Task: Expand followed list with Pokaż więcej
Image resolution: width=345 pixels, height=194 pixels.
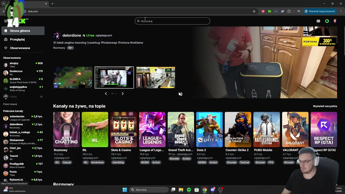Action: pos(10,104)
